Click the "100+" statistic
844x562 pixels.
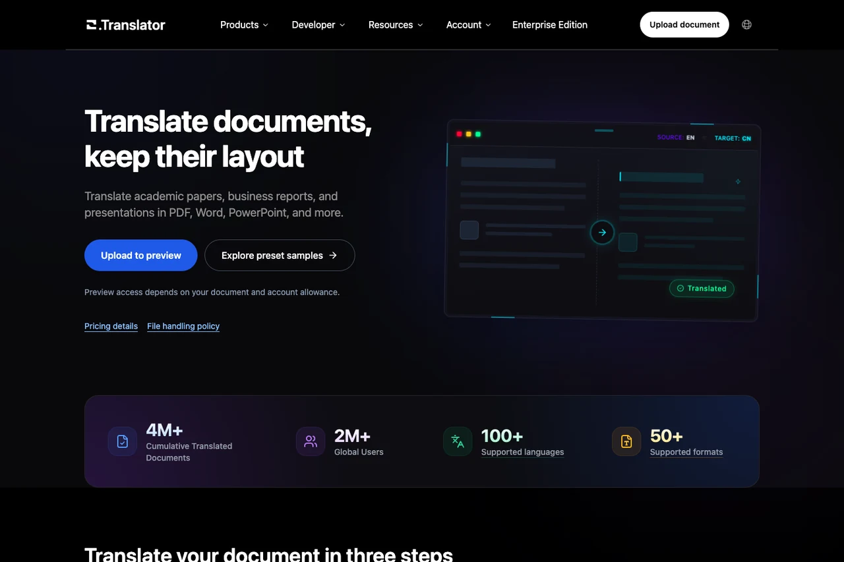(502, 436)
